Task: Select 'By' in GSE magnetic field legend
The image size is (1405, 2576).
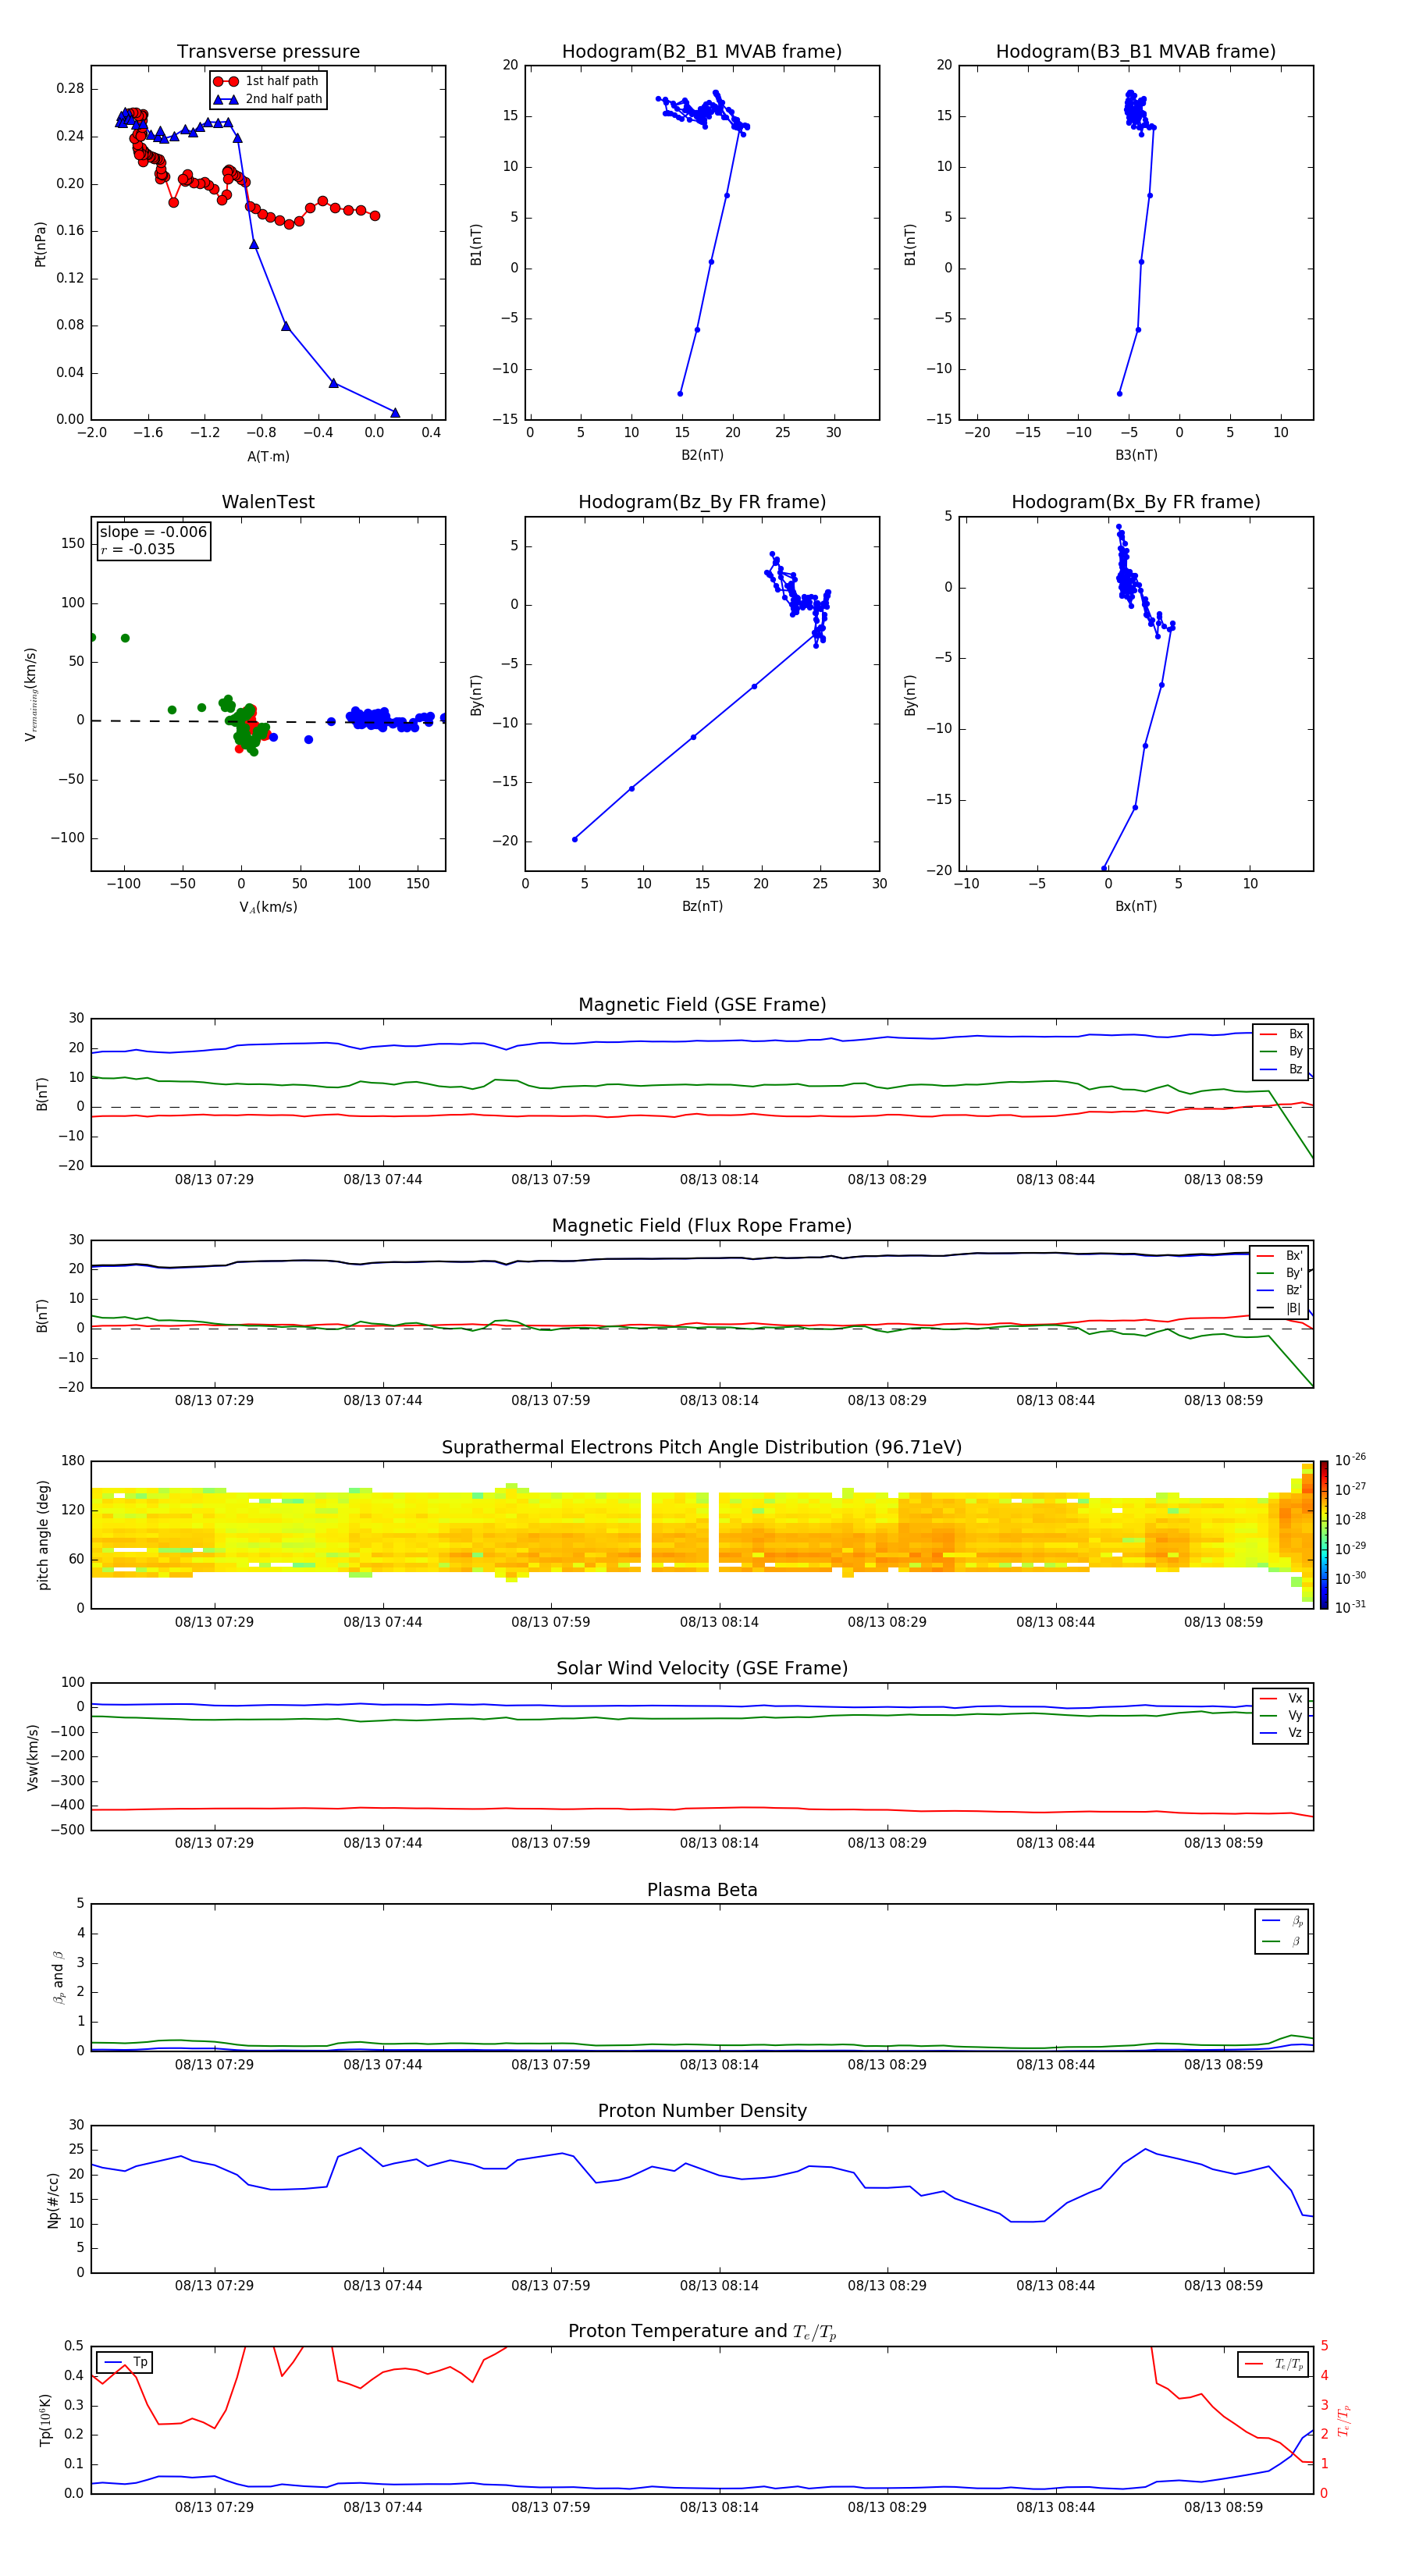Action: (1281, 1051)
